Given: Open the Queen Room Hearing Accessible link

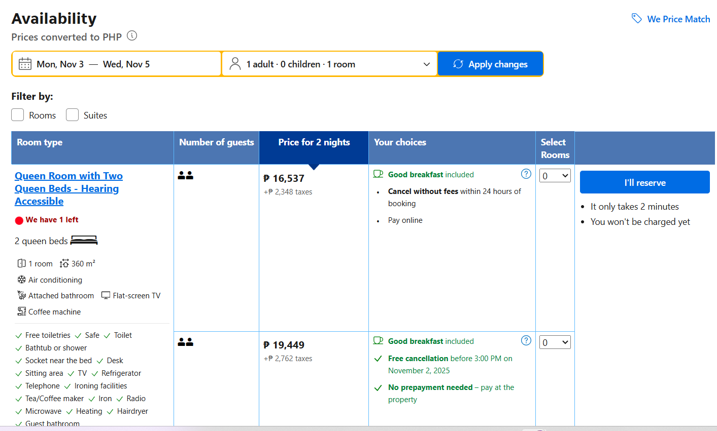Looking at the screenshot, I should pos(69,188).
